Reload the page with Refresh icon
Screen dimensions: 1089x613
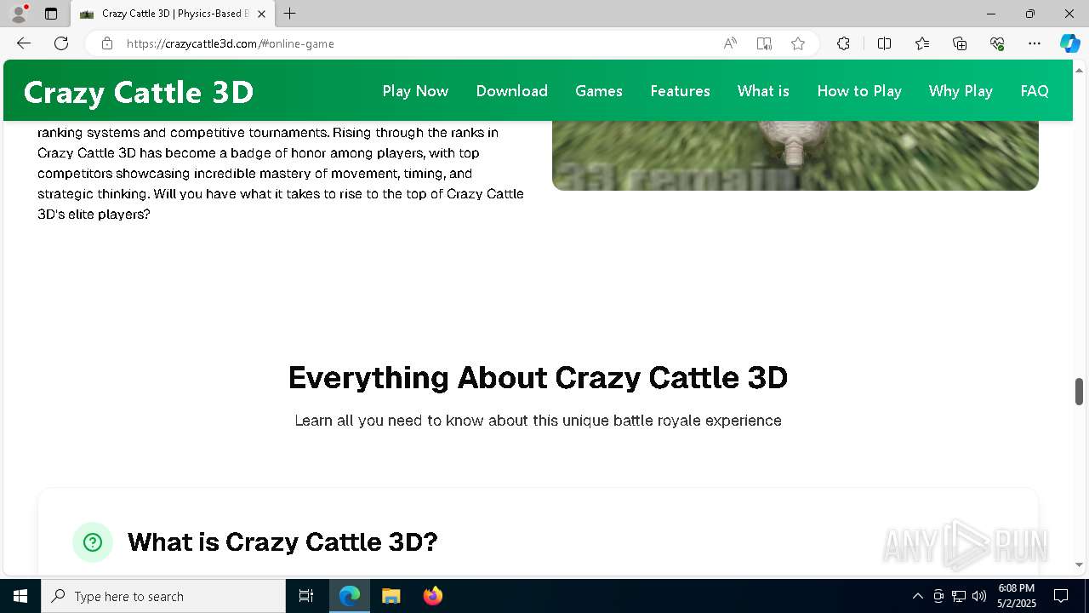coord(61,43)
